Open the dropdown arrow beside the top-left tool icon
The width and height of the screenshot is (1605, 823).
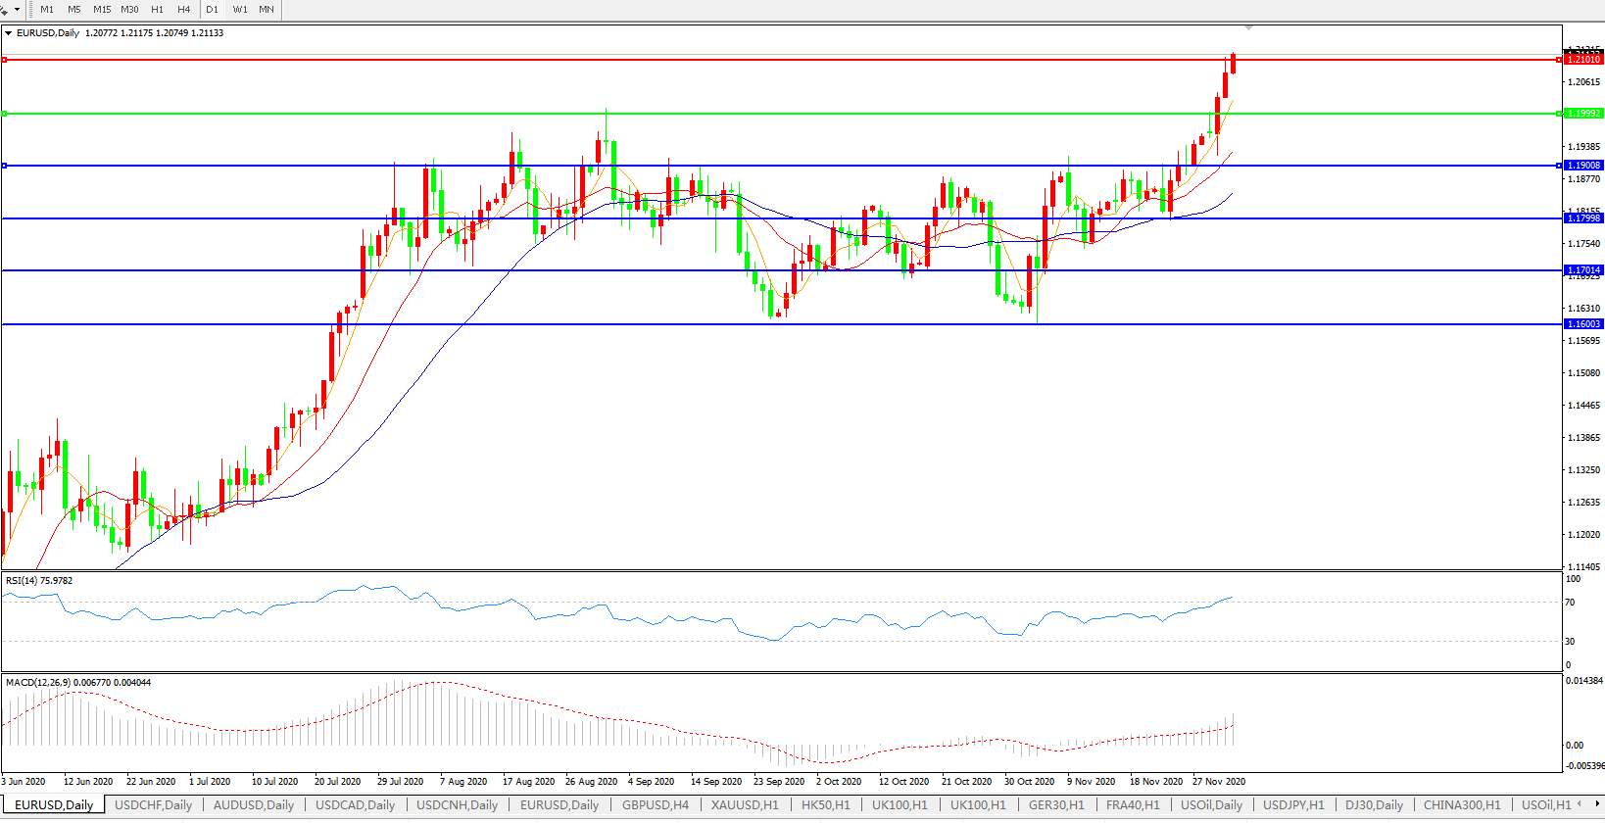click(17, 10)
